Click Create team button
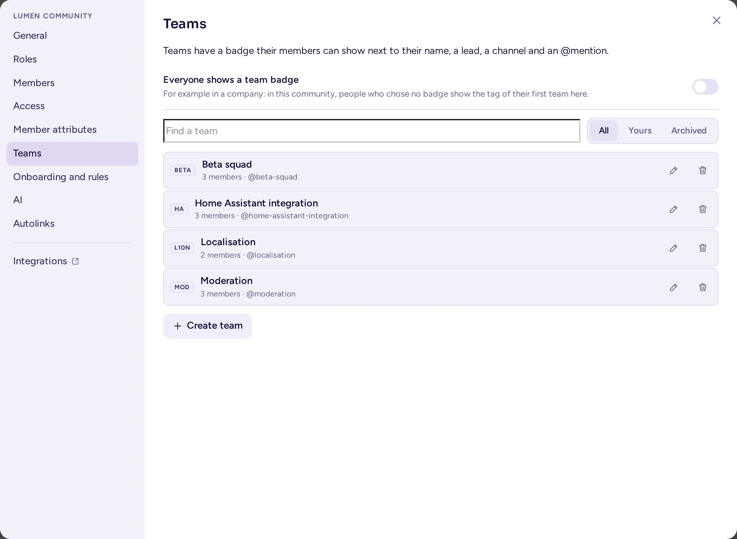The width and height of the screenshot is (737, 539). 208,326
